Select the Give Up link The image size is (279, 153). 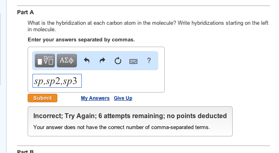(123, 98)
